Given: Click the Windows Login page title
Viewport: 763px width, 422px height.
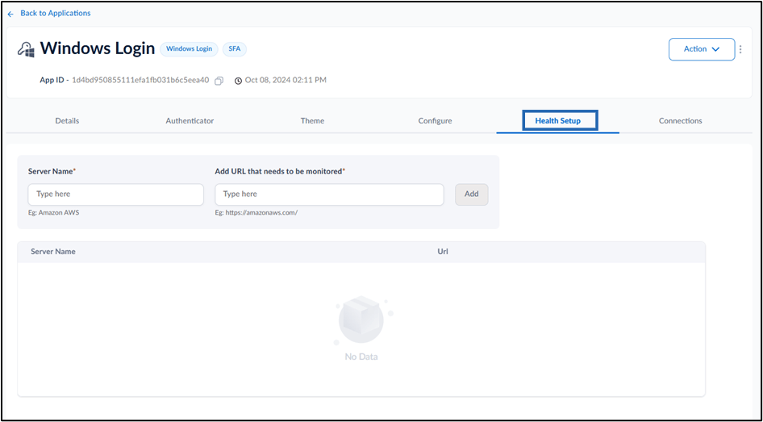Looking at the screenshot, I should pyautogui.click(x=98, y=48).
